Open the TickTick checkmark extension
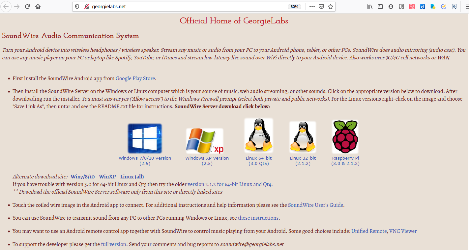Viewport: 469px width, 250px height. [x=444, y=7]
